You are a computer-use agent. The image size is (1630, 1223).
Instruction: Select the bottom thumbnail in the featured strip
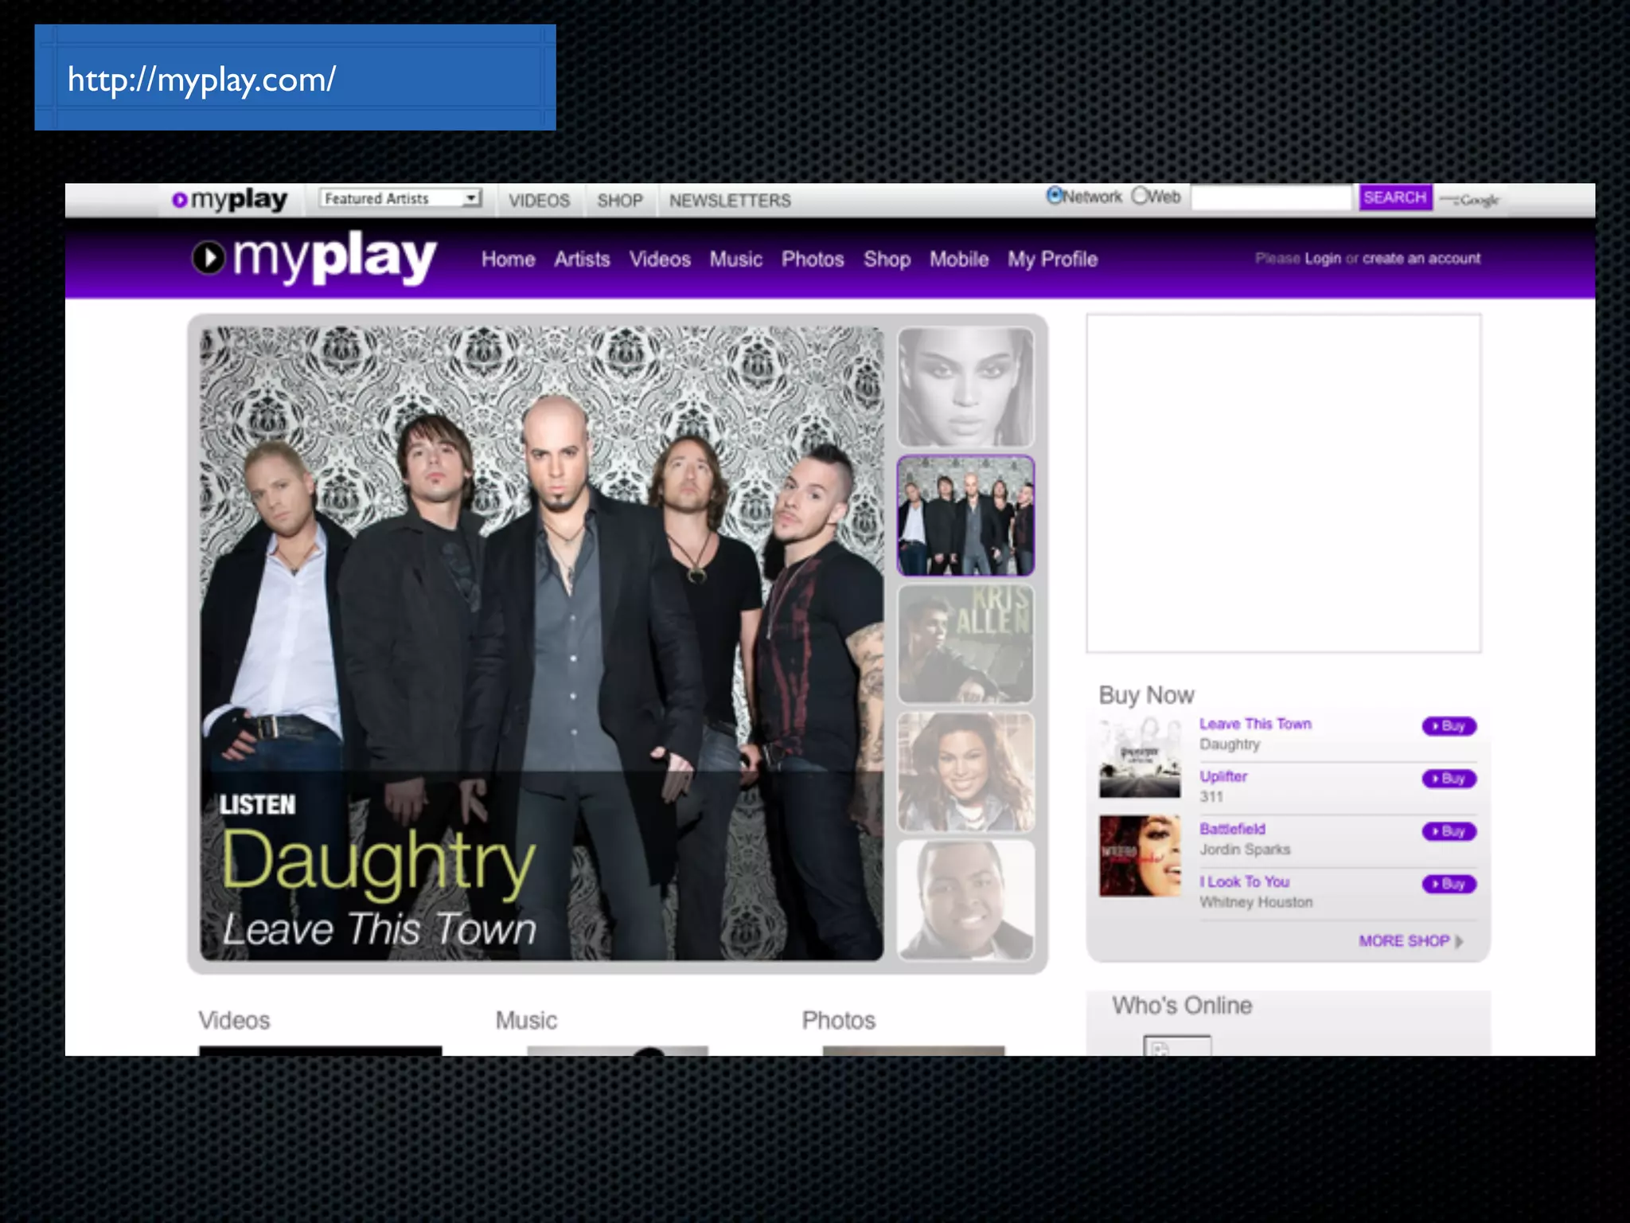[x=966, y=901]
